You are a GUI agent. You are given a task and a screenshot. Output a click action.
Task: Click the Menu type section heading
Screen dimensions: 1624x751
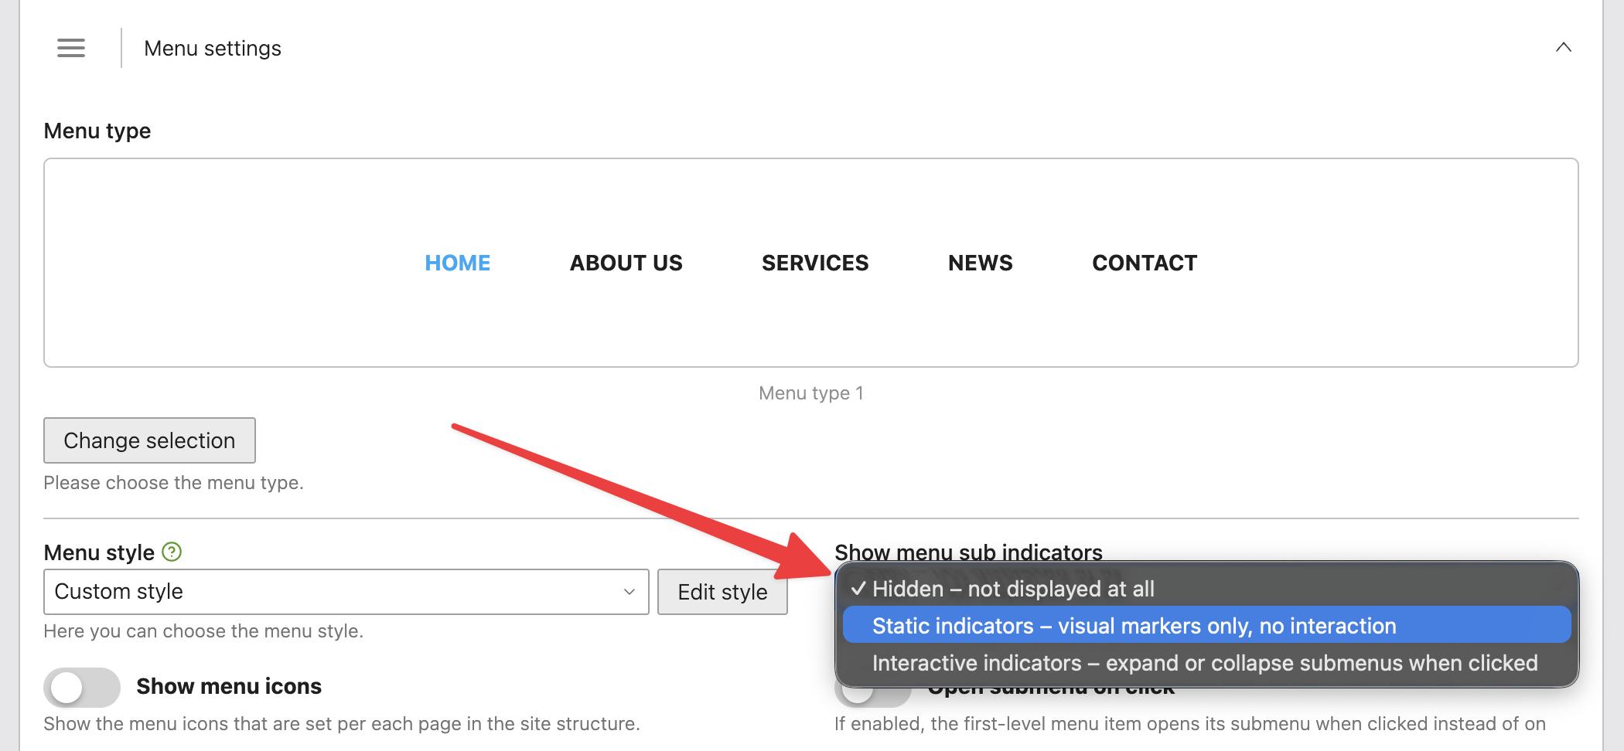click(x=97, y=131)
